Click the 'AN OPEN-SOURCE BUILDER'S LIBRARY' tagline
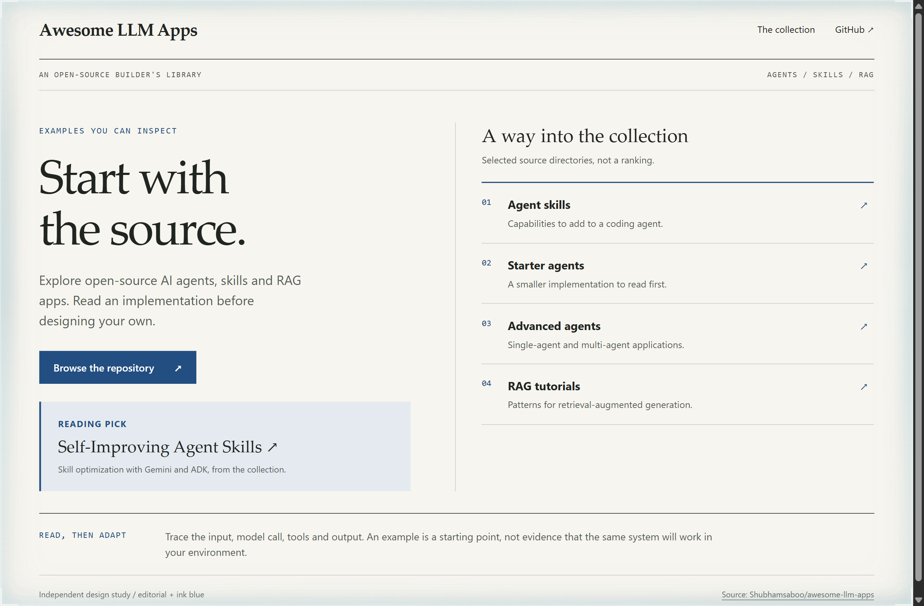This screenshot has width=924, height=606. 120,75
